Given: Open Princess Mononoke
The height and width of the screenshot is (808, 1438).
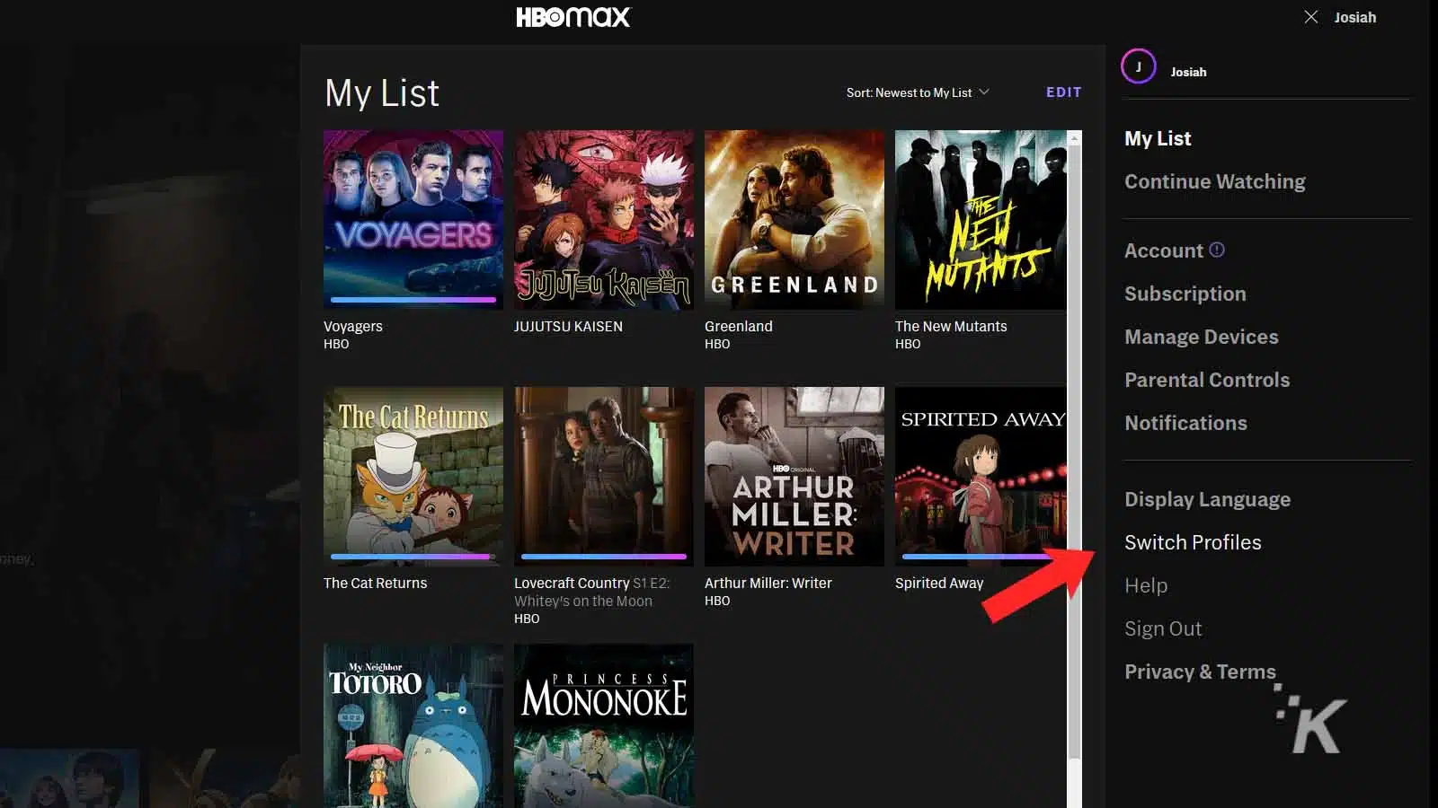Looking at the screenshot, I should [x=603, y=725].
